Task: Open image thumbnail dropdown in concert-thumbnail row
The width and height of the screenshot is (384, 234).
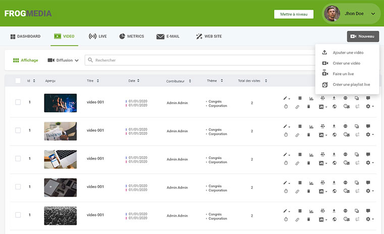Action: (x=323, y=107)
